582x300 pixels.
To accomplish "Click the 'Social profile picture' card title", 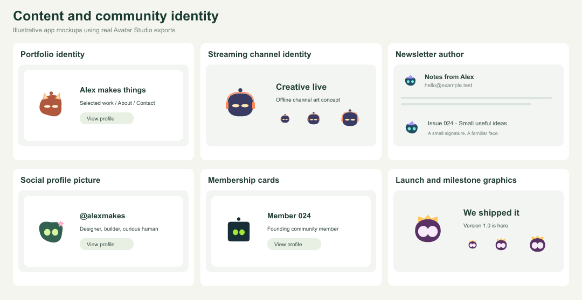I will [x=60, y=180].
